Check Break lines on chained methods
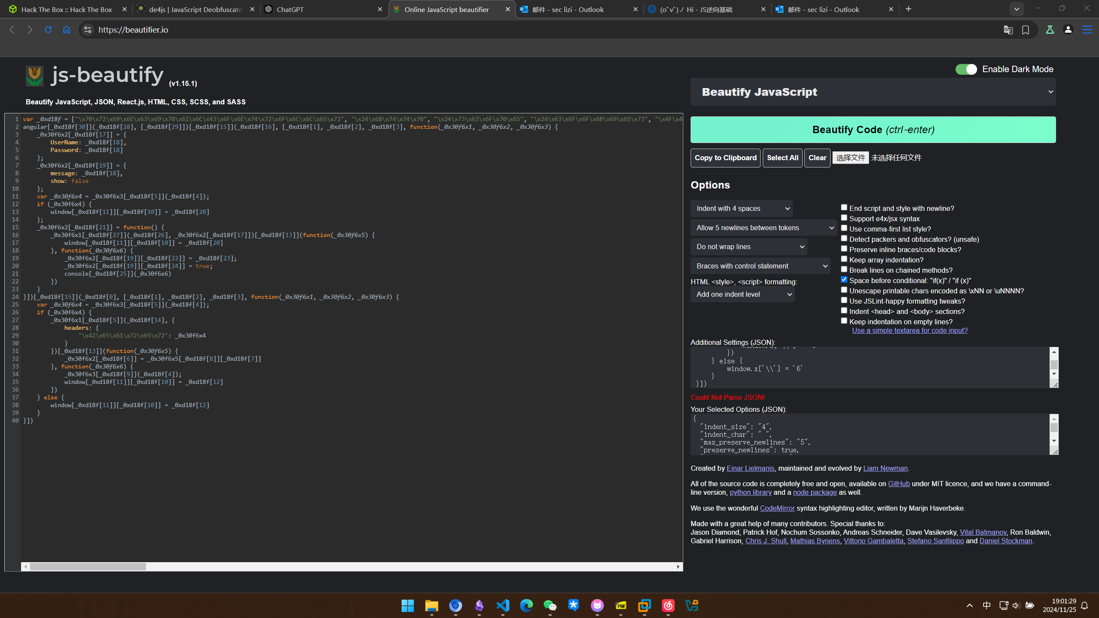 click(844, 269)
